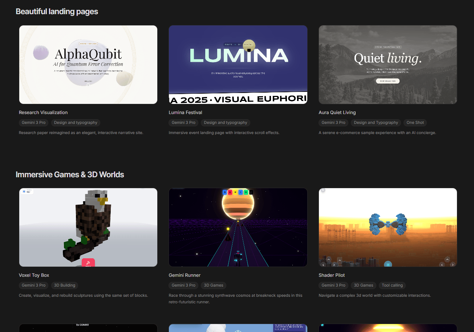This screenshot has width=474, height=332.
Task: Select Design and typography tag under Research Visualization
Action: [x=76, y=123]
